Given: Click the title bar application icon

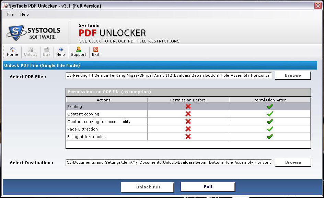Looking at the screenshot, I should tap(5, 5).
